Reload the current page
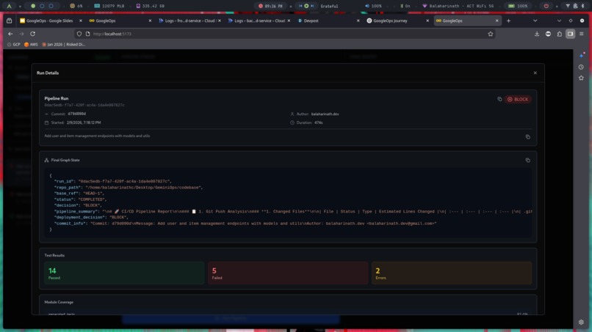Image resolution: width=592 pixels, height=332 pixels. pyautogui.click(x=33, y=34)
